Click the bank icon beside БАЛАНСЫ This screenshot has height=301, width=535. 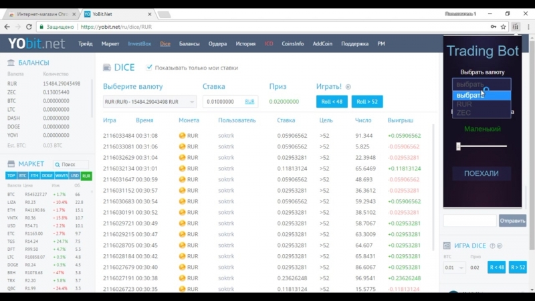click(11, 63)
